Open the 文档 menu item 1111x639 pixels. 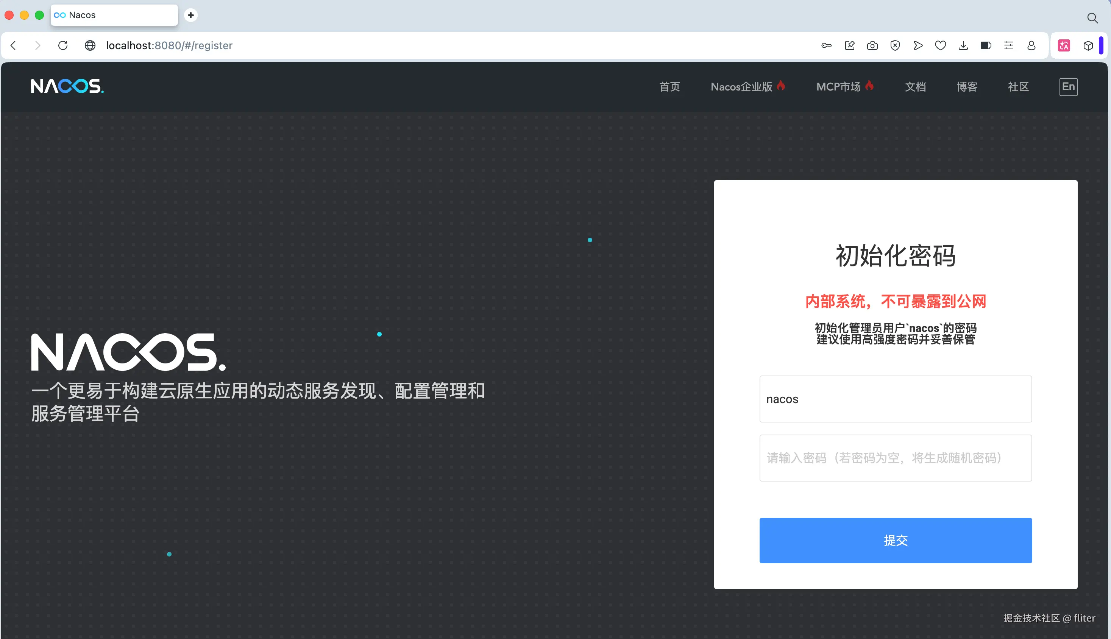coord(915,87)
